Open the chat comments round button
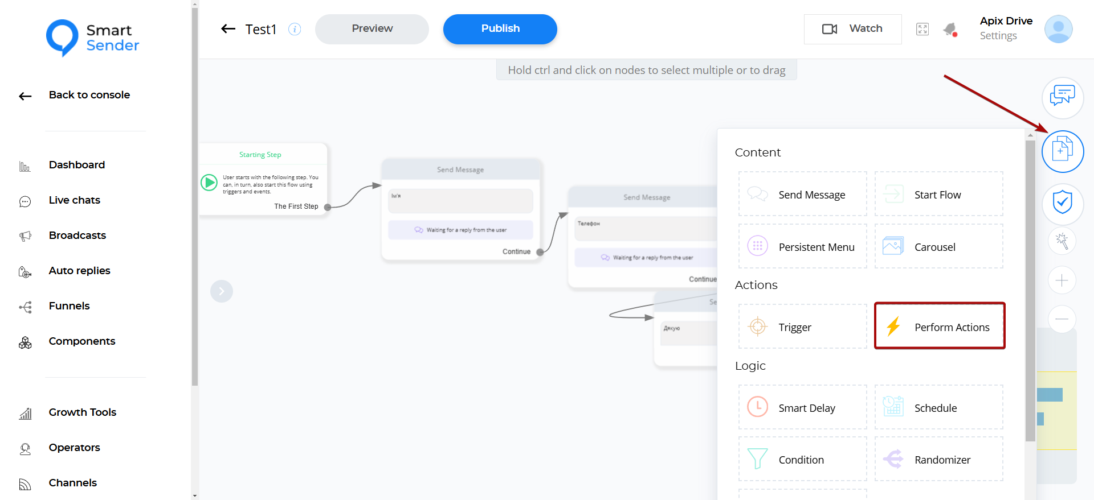This screenshot has height=500, width=1094. (1063, 98)
